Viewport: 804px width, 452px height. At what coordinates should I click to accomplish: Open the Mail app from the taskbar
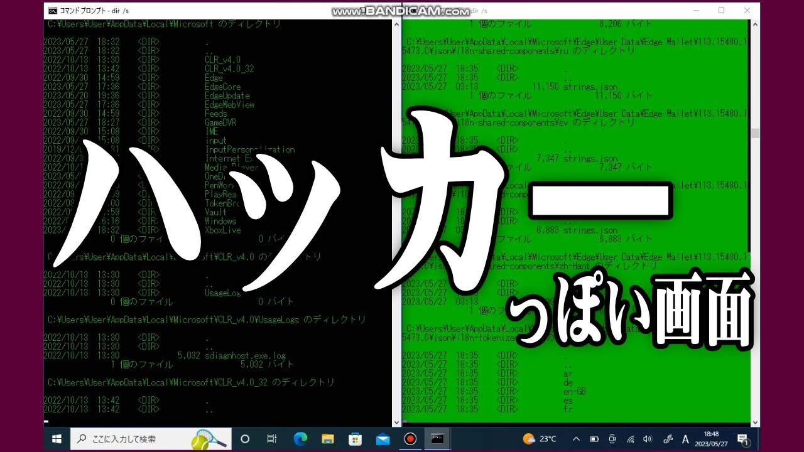click(383, 439)
